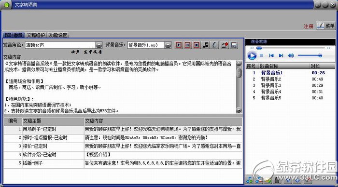Stop speech playback with the square icon
Viewport: 338px width, 187px height.
tap(197, 45)
